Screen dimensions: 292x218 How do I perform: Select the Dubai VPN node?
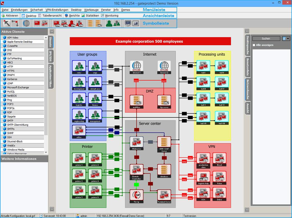coord(220,194)
